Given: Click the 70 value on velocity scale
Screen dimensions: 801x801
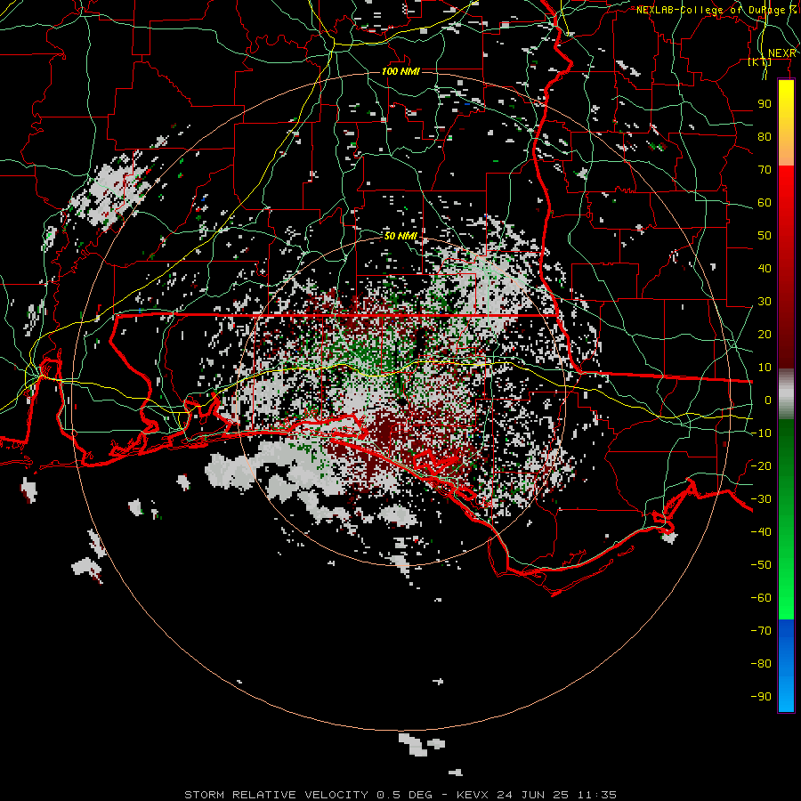Looking at the screenshot, I should [x=765, y=170].
